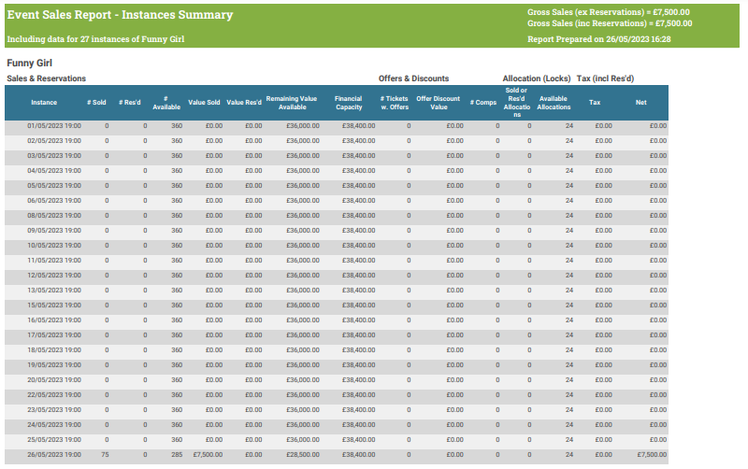Select the 15/05/2023 19:00 instance cell

(x=54, y=306)
